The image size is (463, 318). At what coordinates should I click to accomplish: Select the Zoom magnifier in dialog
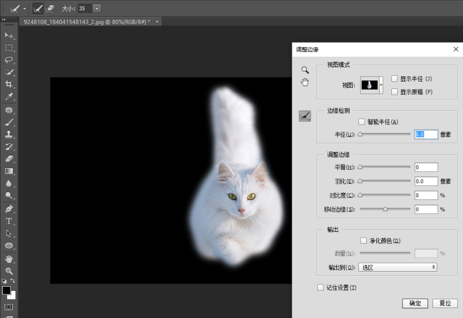305,70
